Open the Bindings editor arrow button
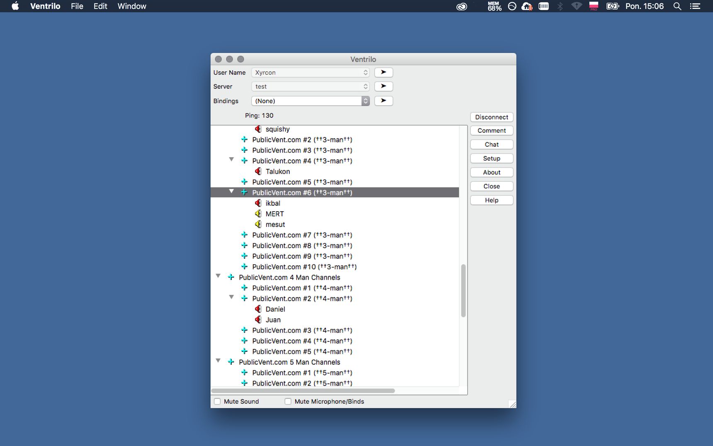713x446 pixels. (383, 101)
